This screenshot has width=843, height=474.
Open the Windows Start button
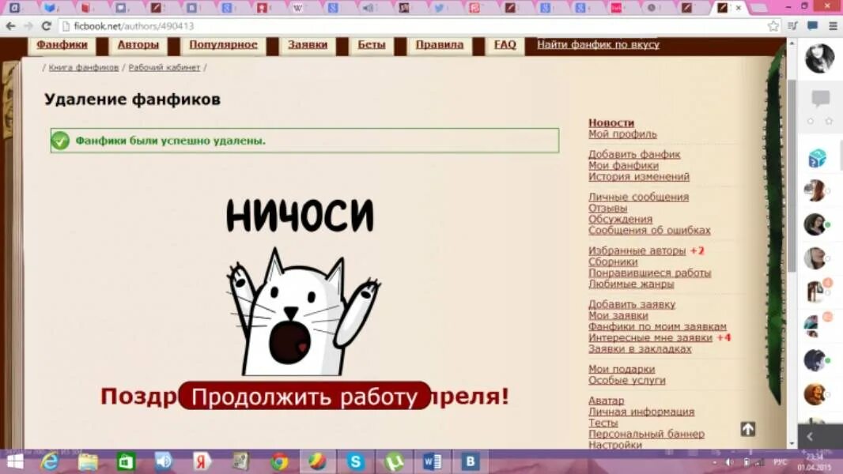[15, 461]
